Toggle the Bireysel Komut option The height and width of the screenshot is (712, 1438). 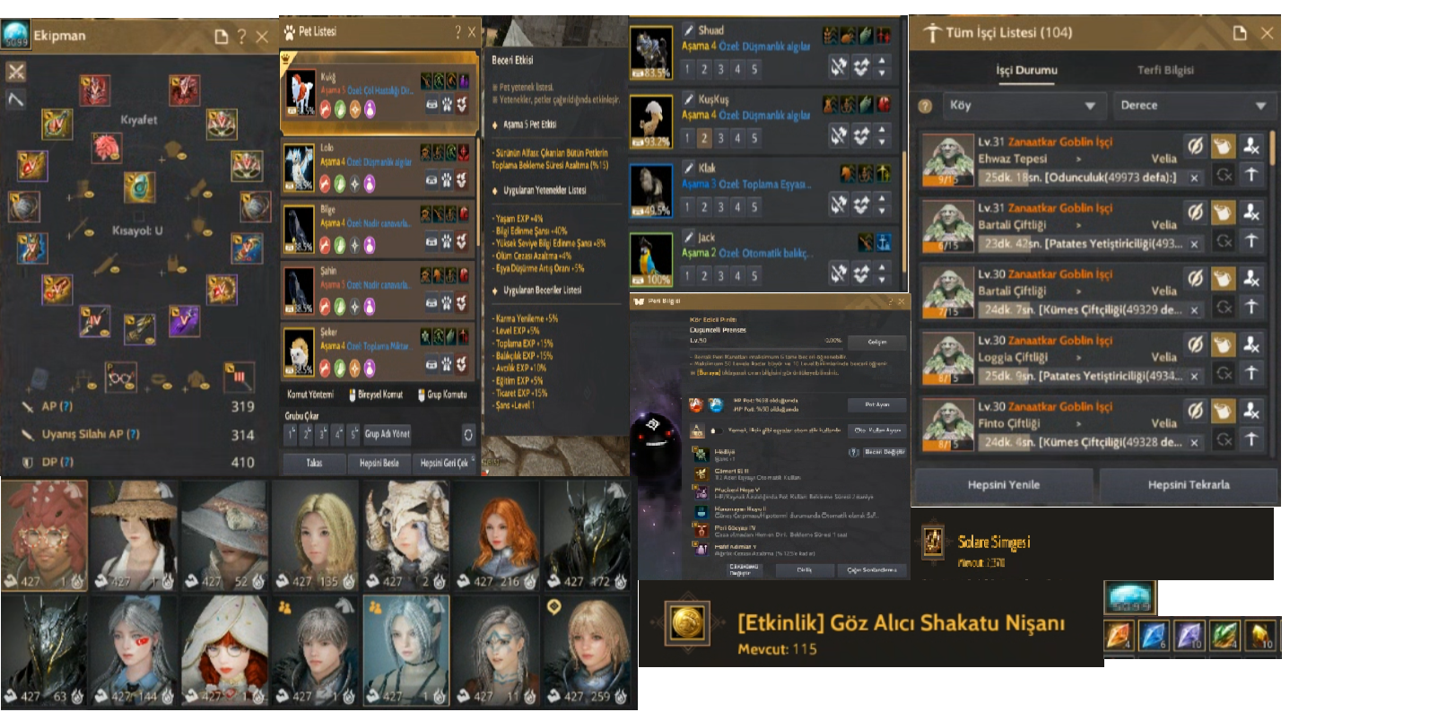tap(376, 395)
